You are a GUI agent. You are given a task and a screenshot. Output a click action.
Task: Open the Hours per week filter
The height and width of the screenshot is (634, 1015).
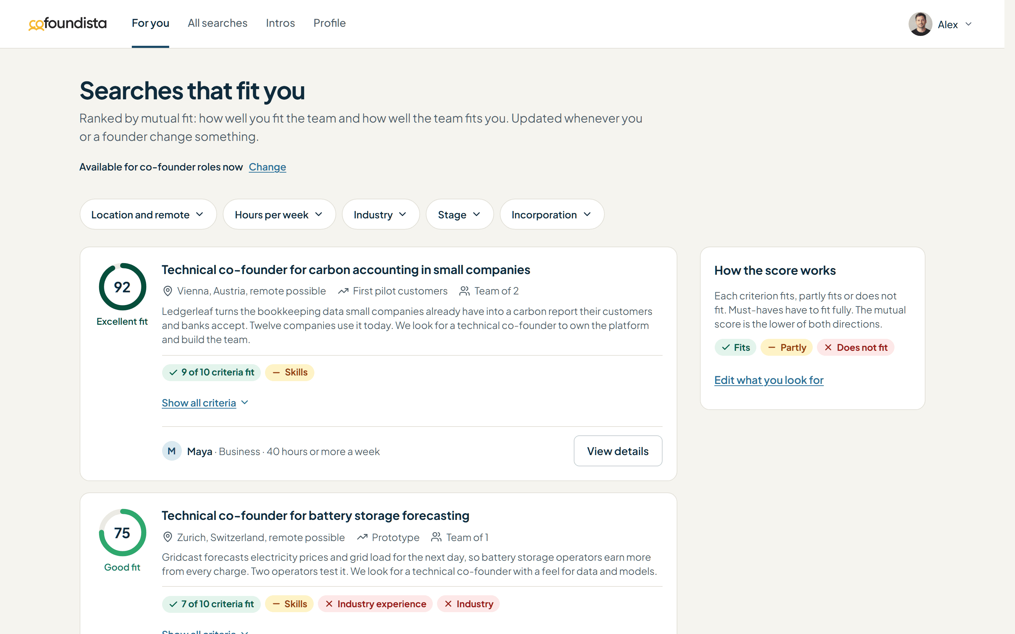click(x=279, y=214)
